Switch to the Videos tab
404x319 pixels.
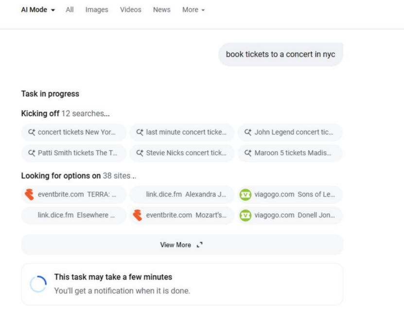pyautogui.click(x=131, y=10)
